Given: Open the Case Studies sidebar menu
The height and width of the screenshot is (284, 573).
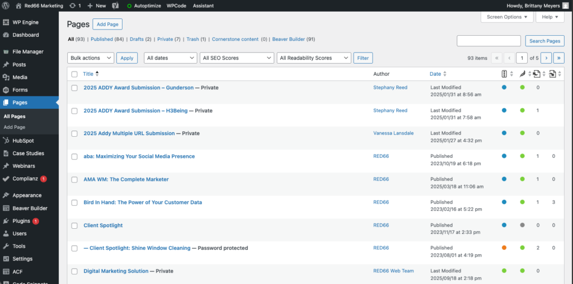Looking at the screenshot, I should (x=28, y=153).
